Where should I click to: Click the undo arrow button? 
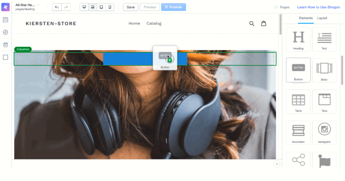(x=57, y=7)
